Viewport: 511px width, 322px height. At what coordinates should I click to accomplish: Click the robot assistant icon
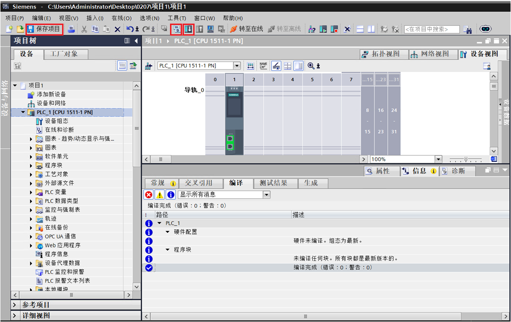[485, 29]
